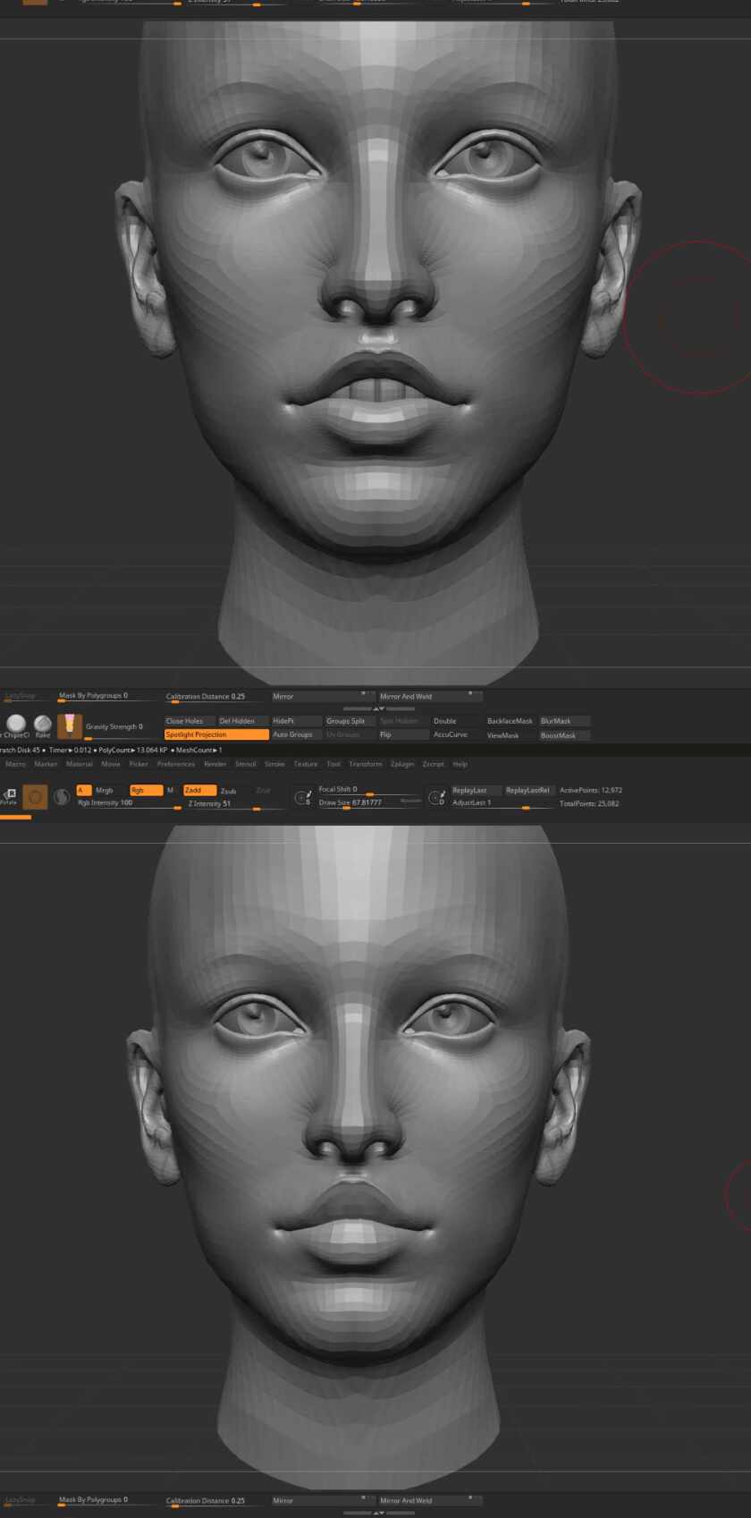Enable Zcut mode

(263, 791)
